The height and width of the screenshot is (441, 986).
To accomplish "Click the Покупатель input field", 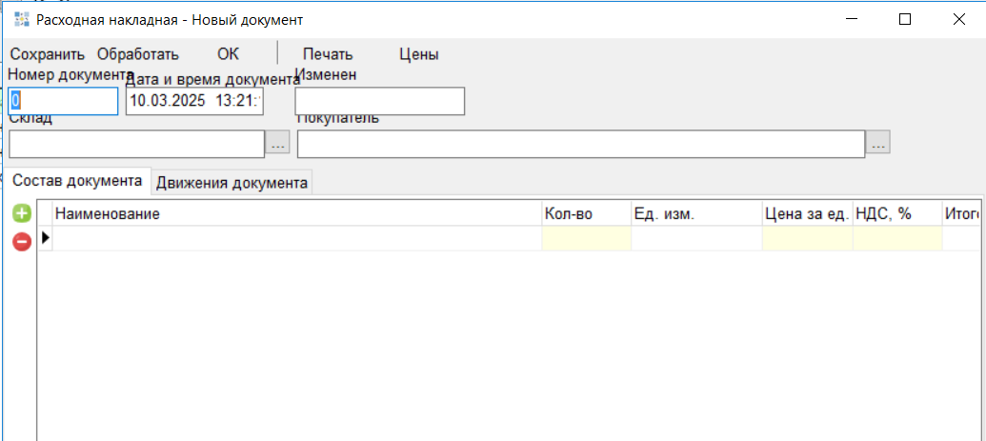I will click(x=580, y=144).
